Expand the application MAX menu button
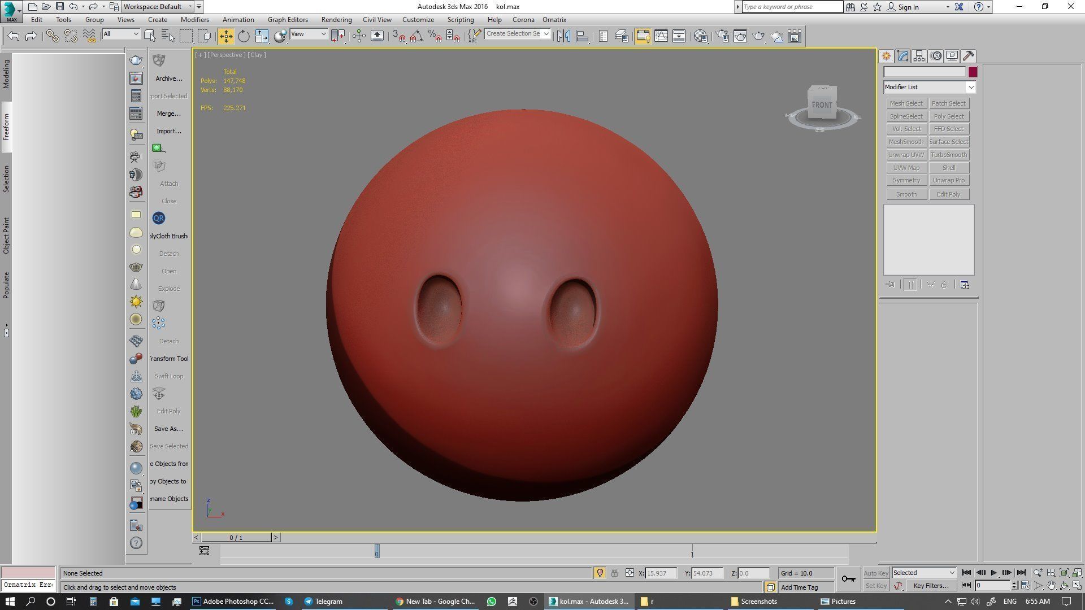1085x610 pixels. [x=11, y=11]
